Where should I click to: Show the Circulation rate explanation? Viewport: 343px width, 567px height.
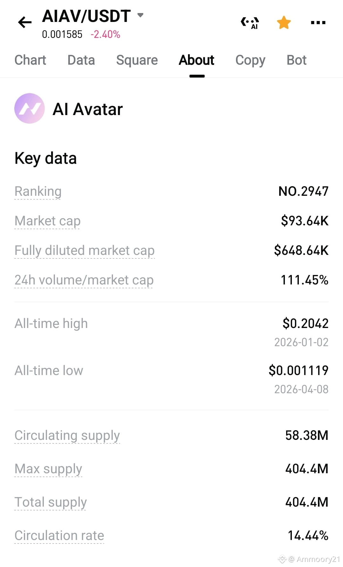coord(59,536)
